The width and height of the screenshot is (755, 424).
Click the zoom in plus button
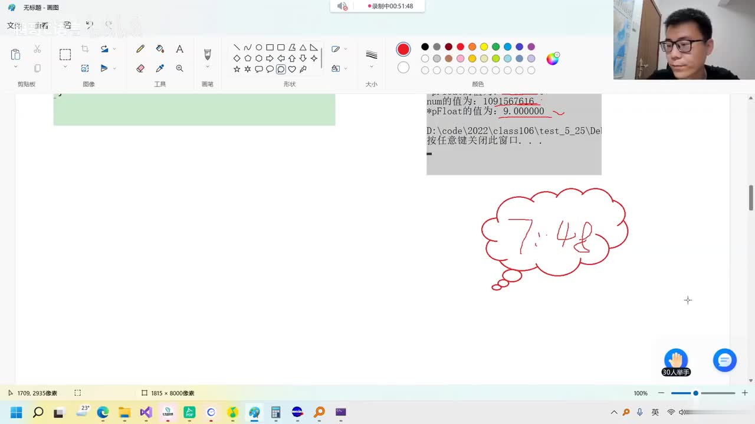tap(744, 393)
